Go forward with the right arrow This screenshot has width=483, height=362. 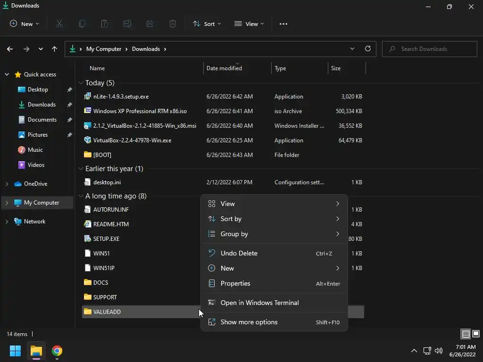pos(26,49)
